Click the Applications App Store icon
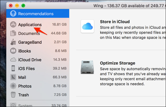 coord(13,24)
